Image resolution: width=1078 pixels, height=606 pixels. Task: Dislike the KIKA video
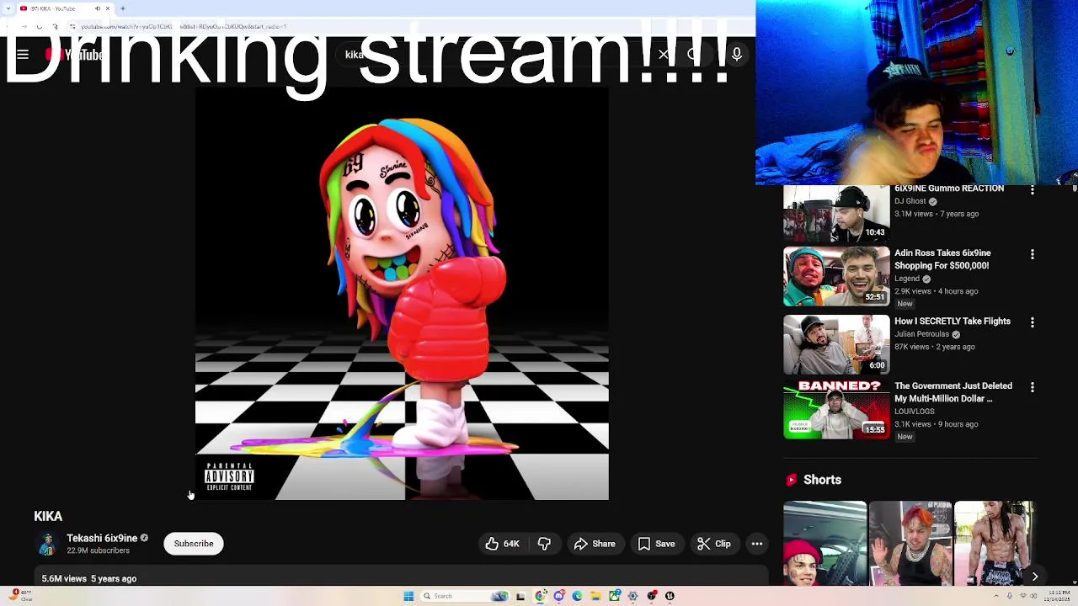tap(544, 544)
